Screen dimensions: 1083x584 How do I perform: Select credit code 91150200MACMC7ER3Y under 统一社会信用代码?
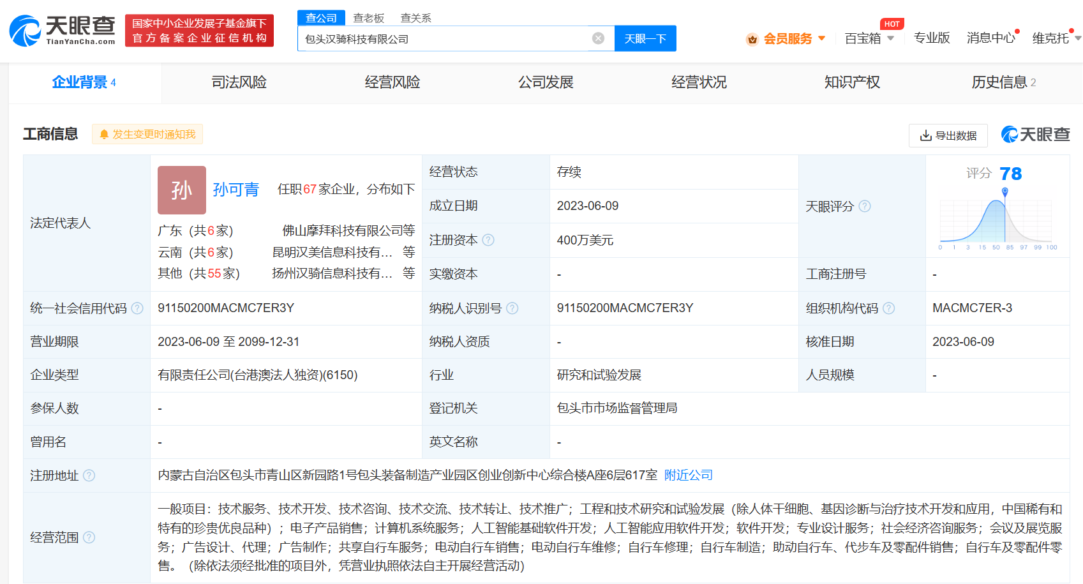tap(226, 308)
